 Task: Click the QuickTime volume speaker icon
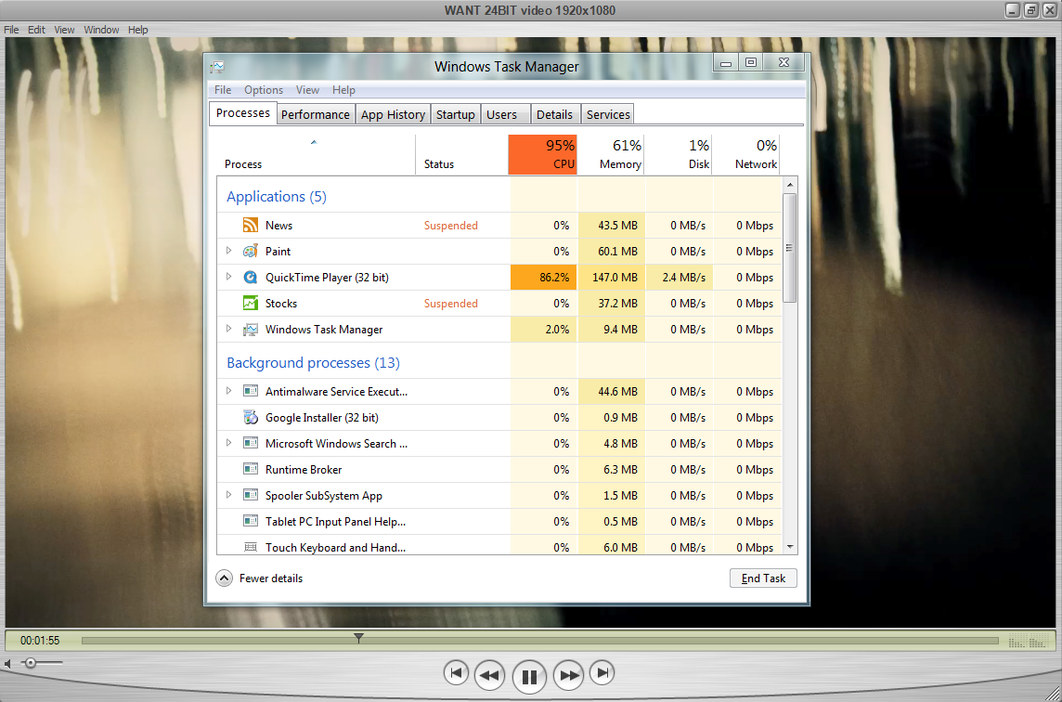[7, 663]
